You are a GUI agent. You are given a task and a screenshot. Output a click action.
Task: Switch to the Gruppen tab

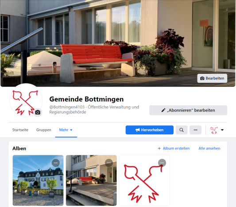[x=44, y=130]
